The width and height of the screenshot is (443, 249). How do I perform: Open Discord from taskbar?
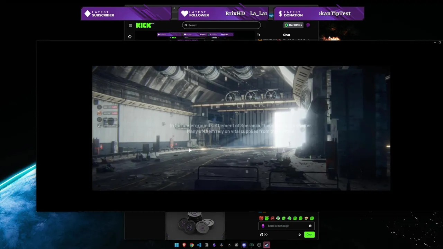pyautogui.click(x=244, y=245)
